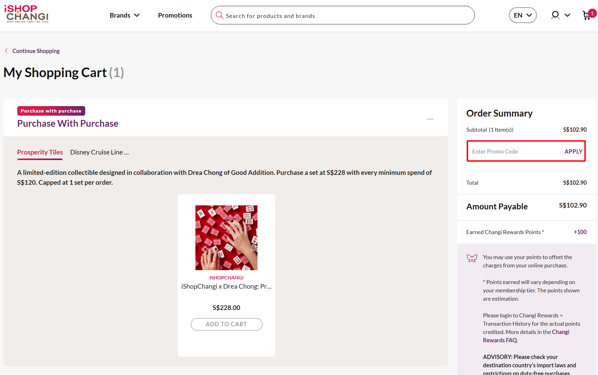Expand the EN language dropdown
Image resolution: width=598 pixels, height=375 pixels.
click(x=523, y=15)
